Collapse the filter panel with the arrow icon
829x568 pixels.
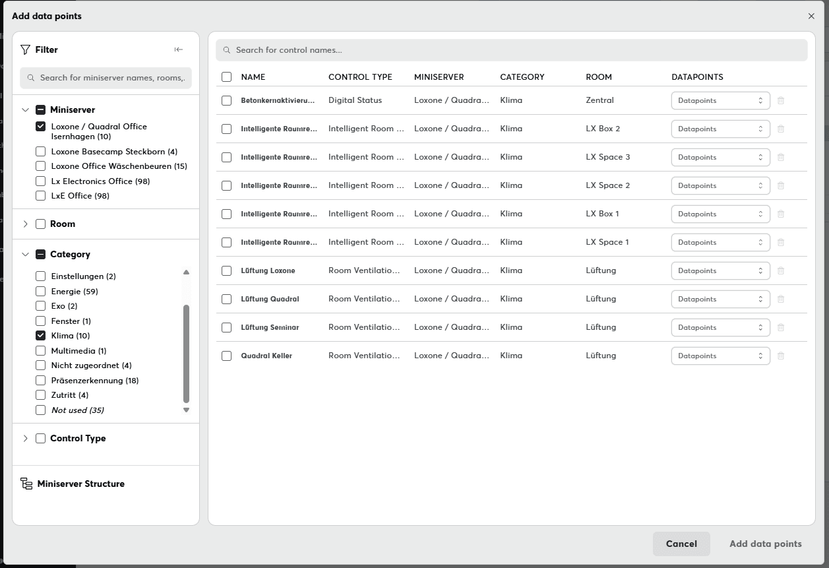pyautogui.click(x=179, y=49)
